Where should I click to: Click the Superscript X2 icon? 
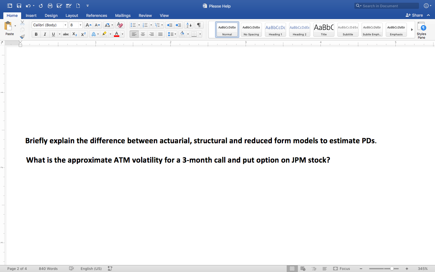click(83, 34)
